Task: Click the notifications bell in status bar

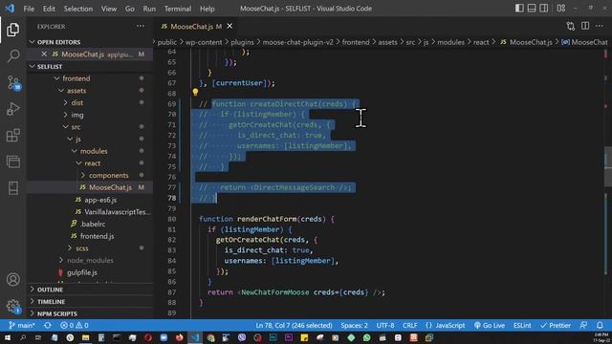Action: coord(600,325)
